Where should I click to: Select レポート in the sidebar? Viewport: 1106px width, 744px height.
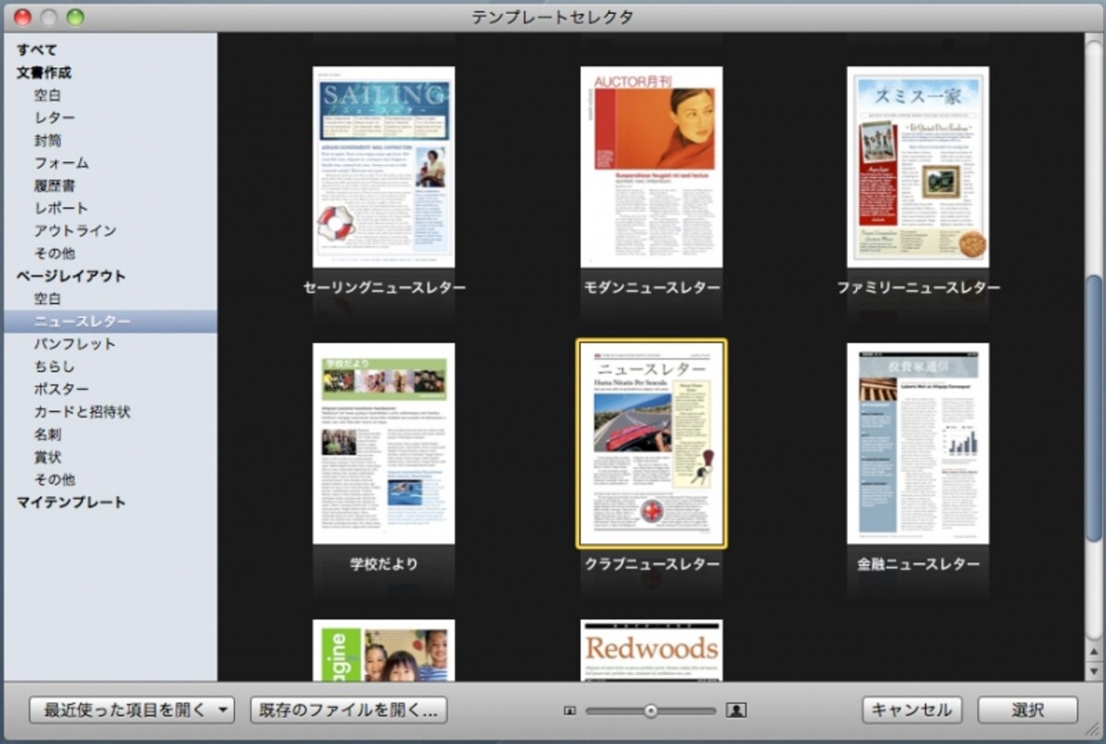tap(62, 208)
